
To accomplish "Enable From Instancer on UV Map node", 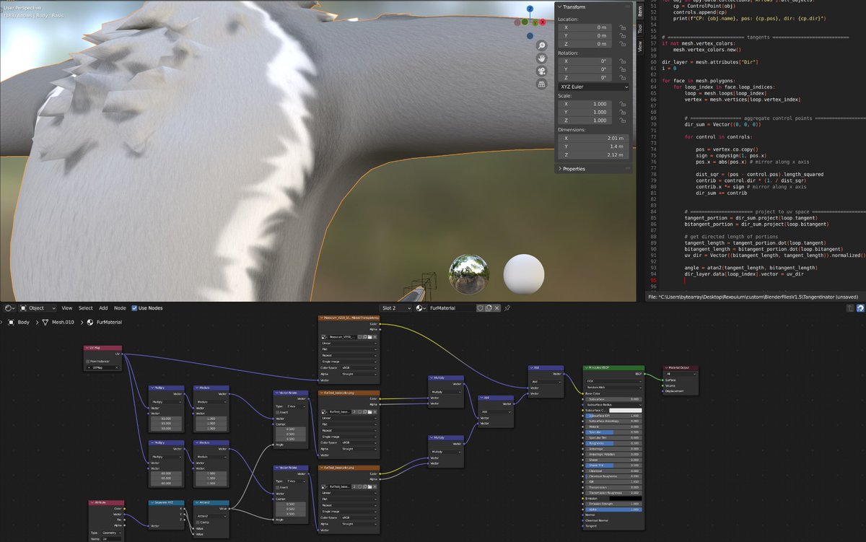I will click(88, 361).
